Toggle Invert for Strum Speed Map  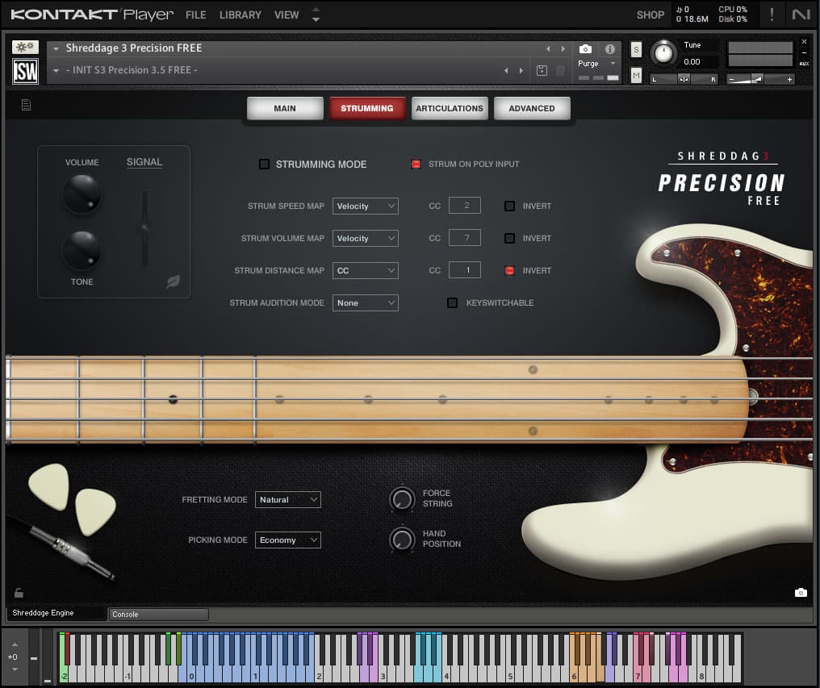pos(509,206)
